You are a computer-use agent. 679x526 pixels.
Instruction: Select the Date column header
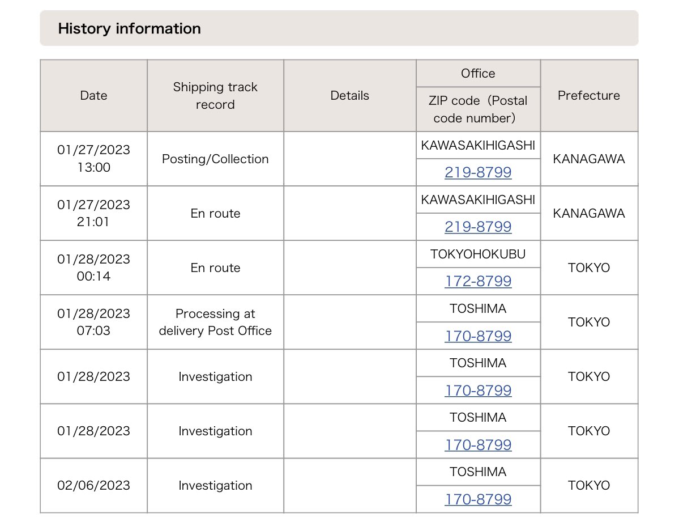93,96
